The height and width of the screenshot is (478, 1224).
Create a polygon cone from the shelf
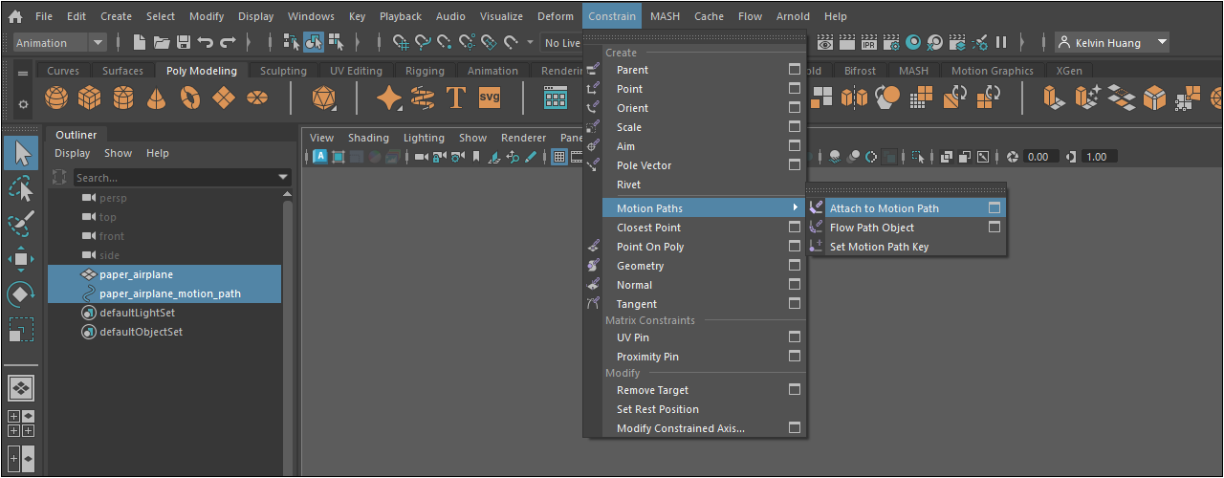point(157,98)
